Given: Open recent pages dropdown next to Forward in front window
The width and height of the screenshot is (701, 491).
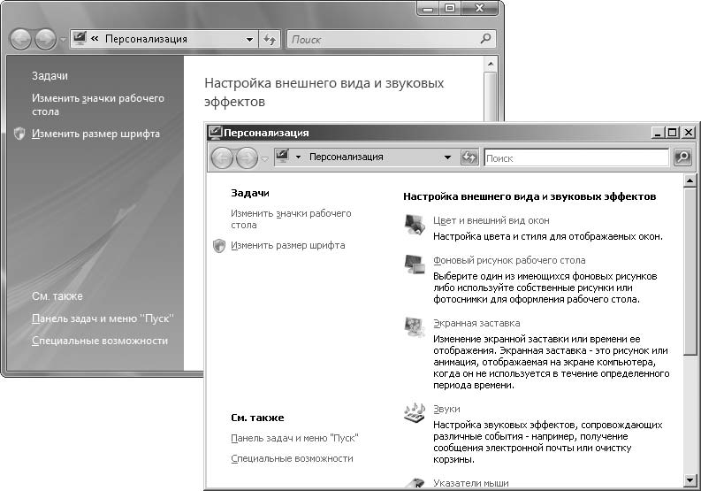Looking at the screenshot, I should [264, 158].
